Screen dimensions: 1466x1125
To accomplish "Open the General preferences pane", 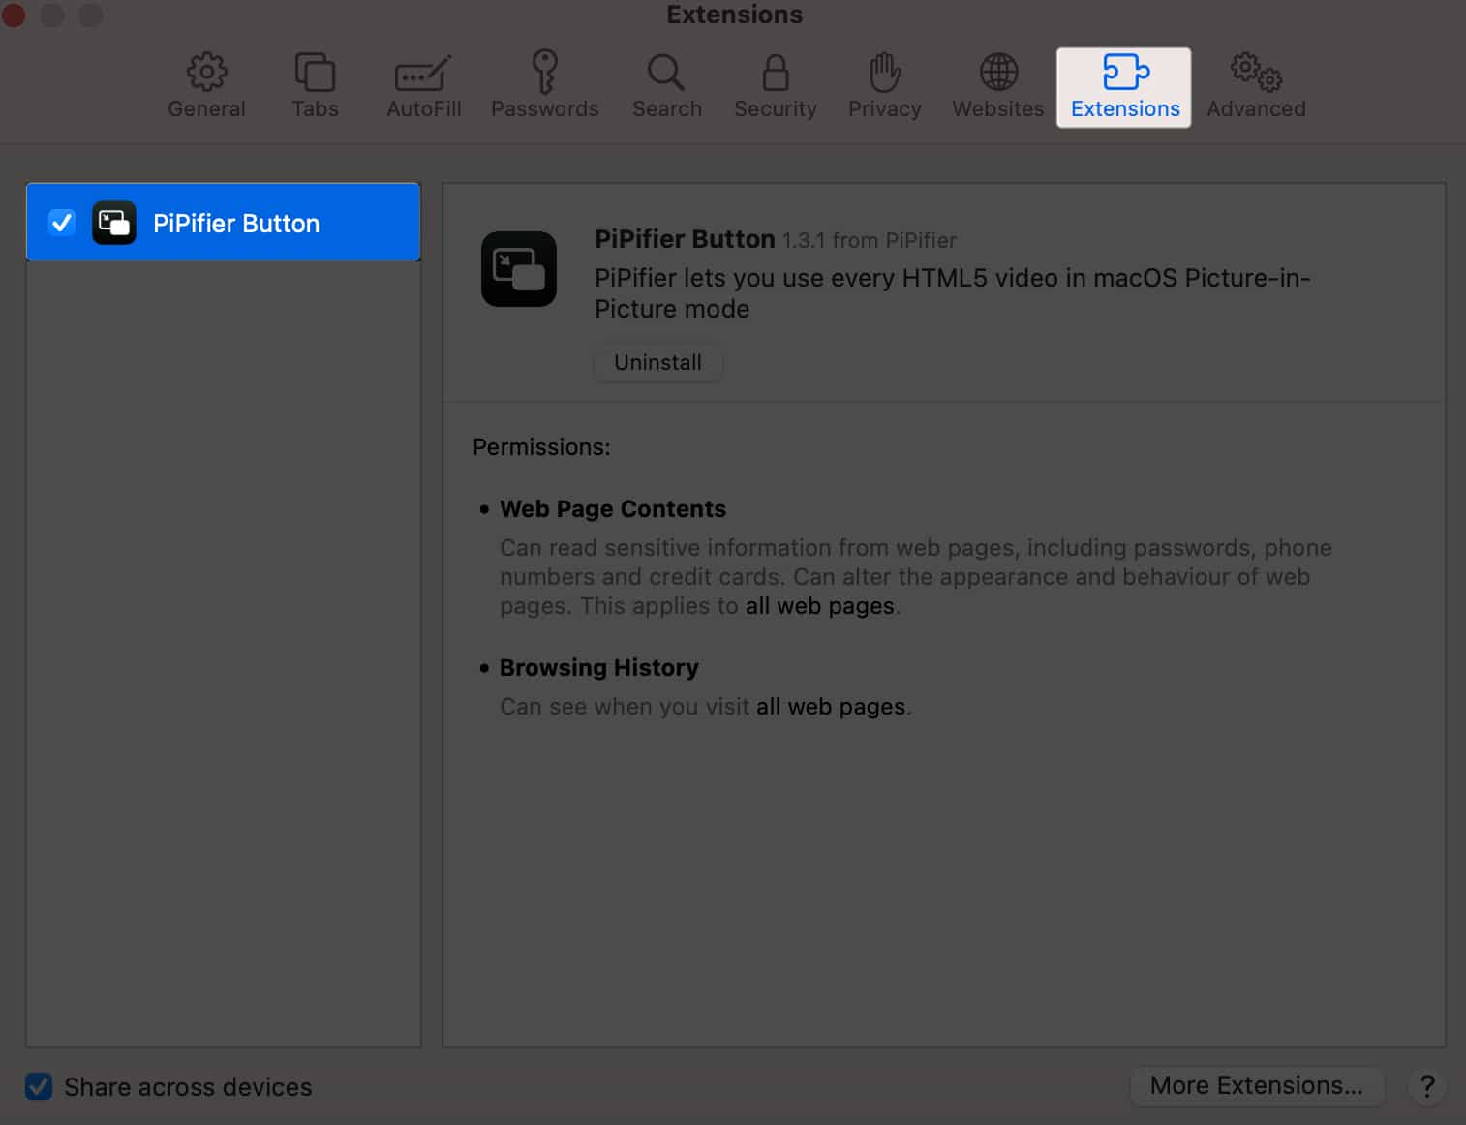I will tap(206, 87).
